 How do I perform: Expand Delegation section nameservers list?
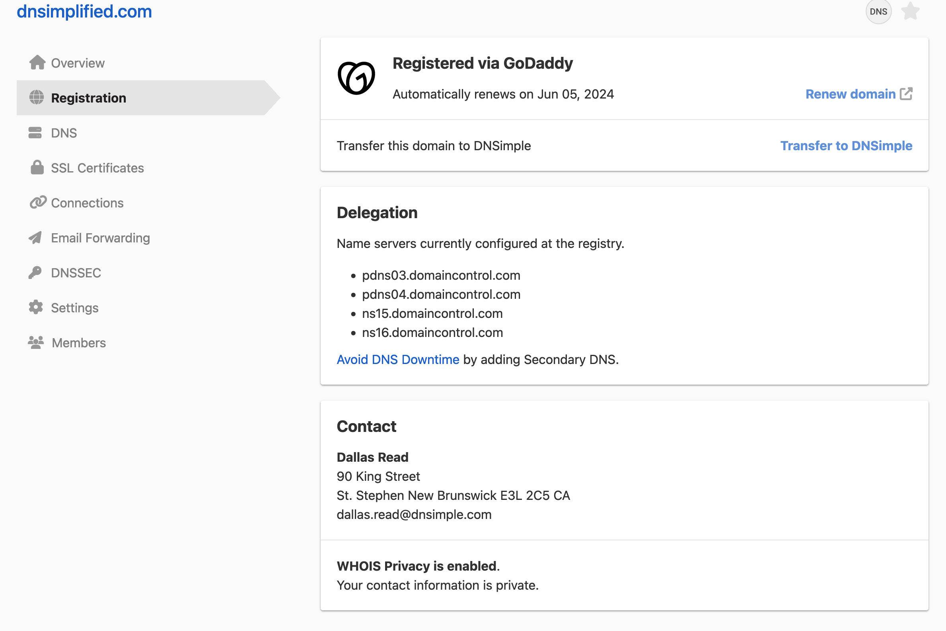coord(437,304)
